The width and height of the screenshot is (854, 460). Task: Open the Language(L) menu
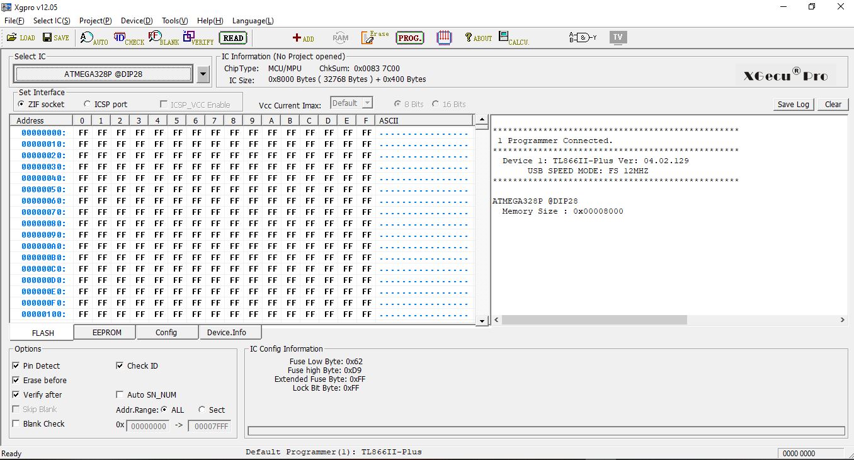[x=253, y=21]
